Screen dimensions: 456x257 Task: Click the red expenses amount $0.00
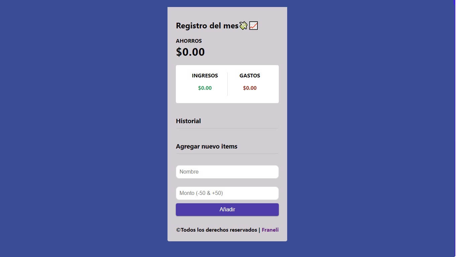coord(250,88)
